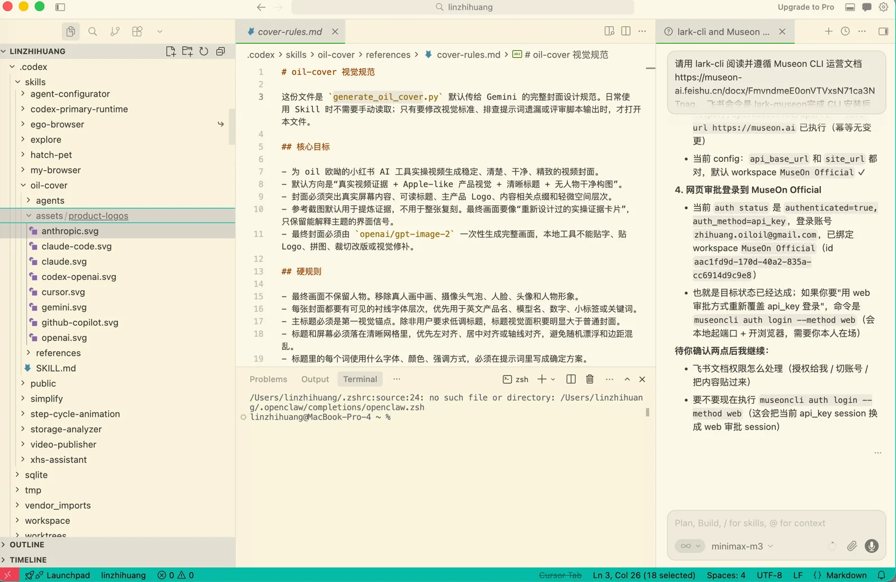The image size is (896, 582).
Task: Click Launchpad in status bar
Action: point(58,575)
